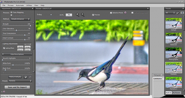
Task: Open the Preset dropdown showing Painterly
Action: pos(20,81)
